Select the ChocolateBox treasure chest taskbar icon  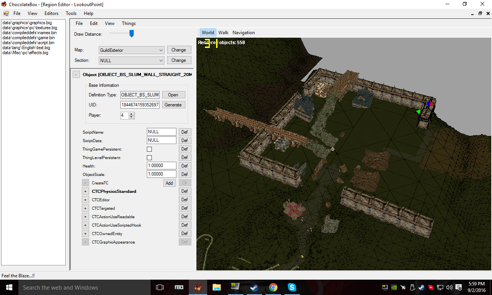198,287
